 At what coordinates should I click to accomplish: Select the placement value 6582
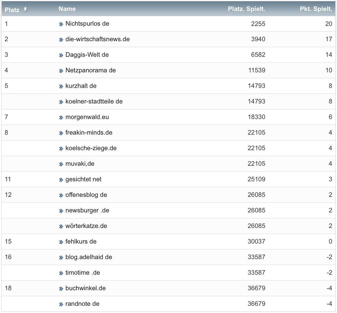(x=258, y=55)
